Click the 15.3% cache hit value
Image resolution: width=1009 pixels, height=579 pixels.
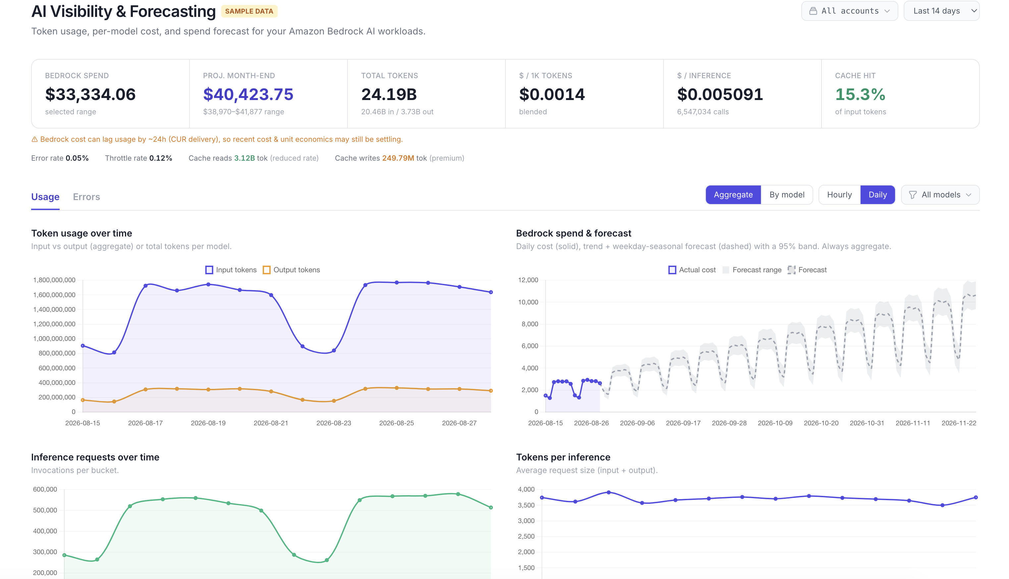[860, 95]
